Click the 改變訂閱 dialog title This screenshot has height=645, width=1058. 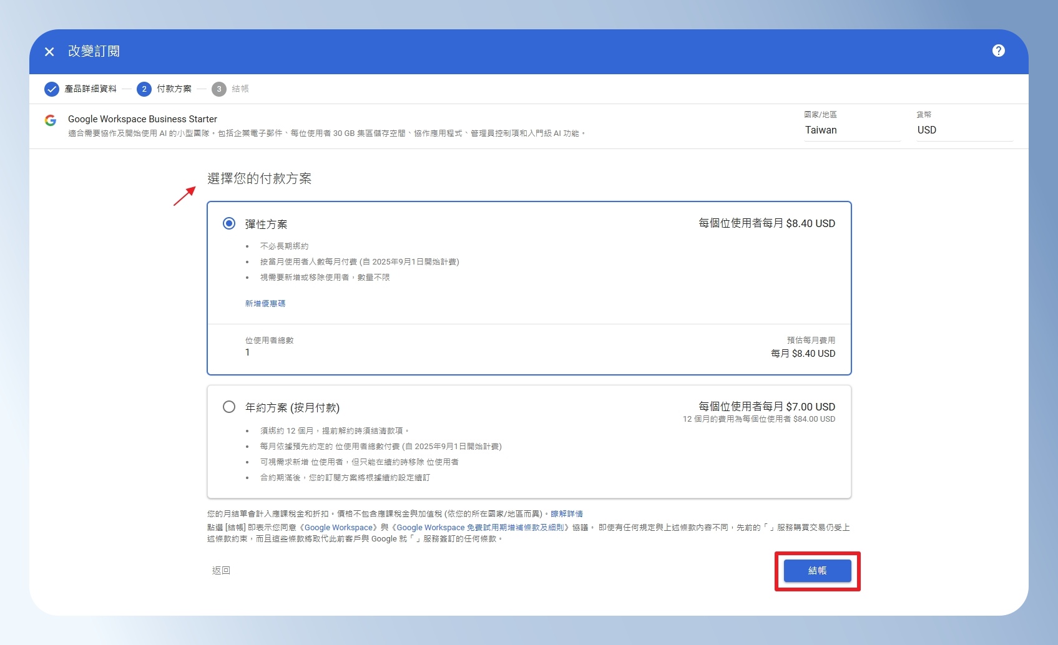[94, 51]
